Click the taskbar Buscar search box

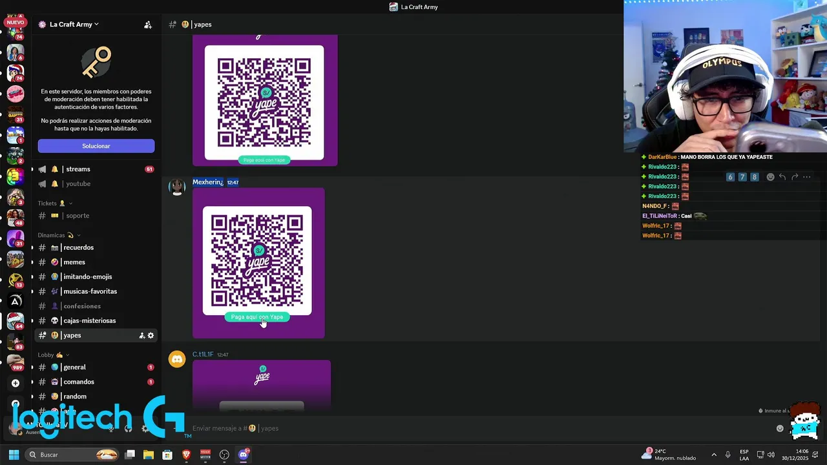[x=72, y=455]
